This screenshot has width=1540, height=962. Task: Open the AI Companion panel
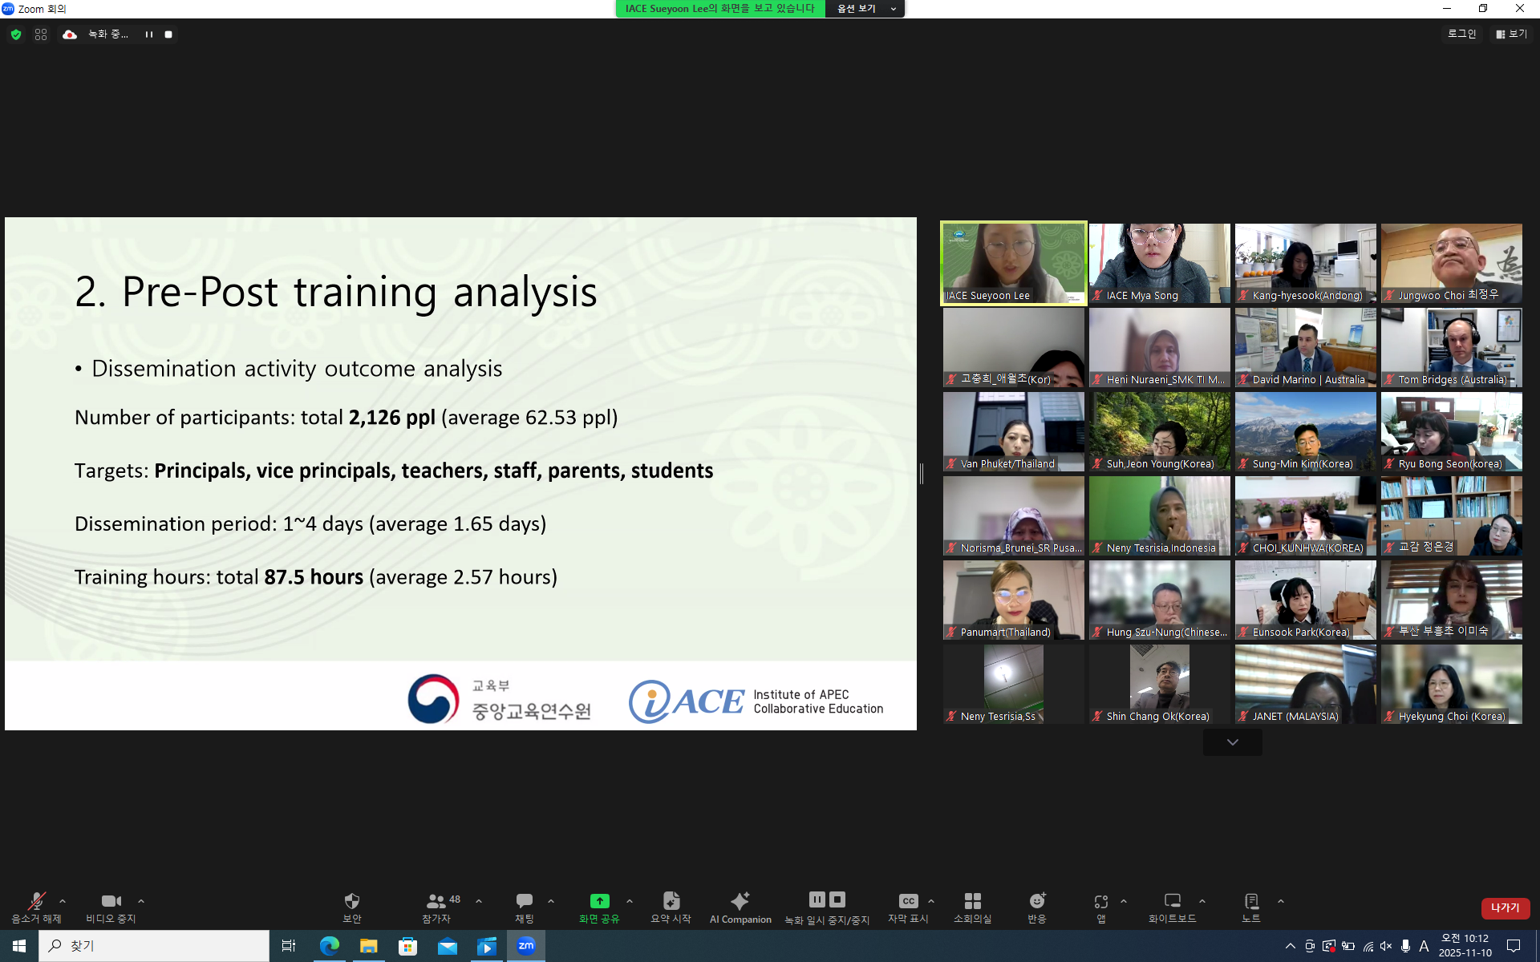click(740, 901)
